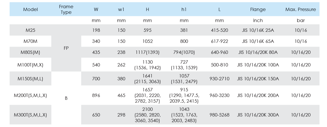Click the B frame type cell
The height and width of the screenshot is (127, 327).
click(66, 98)
